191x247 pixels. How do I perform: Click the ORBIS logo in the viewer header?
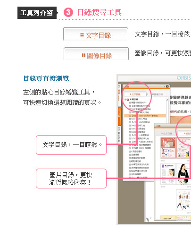(x=183, y=78)
